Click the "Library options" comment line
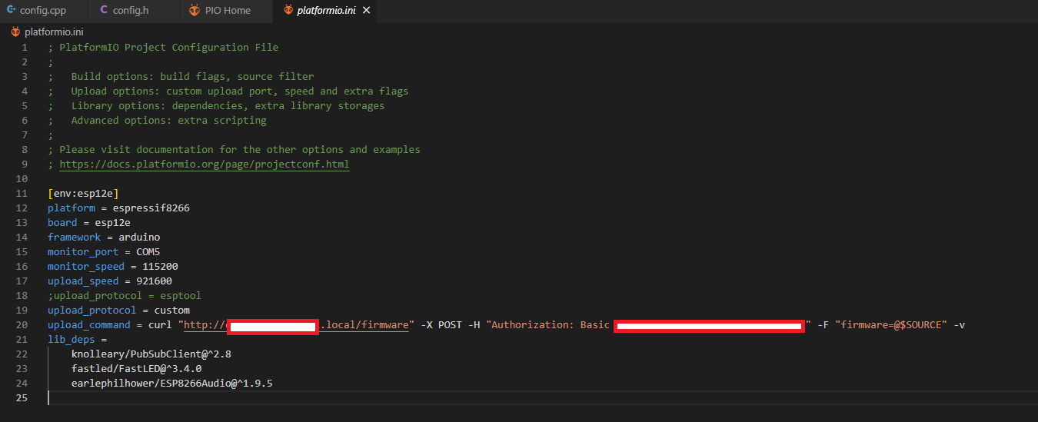The height and width of the screenshot is (422, 1038). click(216, 106)
